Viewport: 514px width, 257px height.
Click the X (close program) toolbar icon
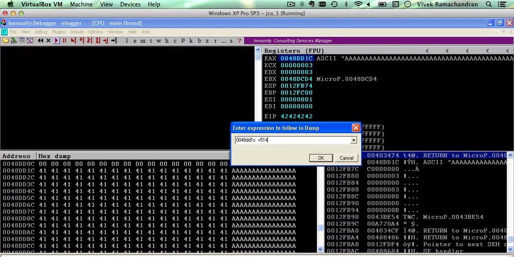click(x=48, y=41)
